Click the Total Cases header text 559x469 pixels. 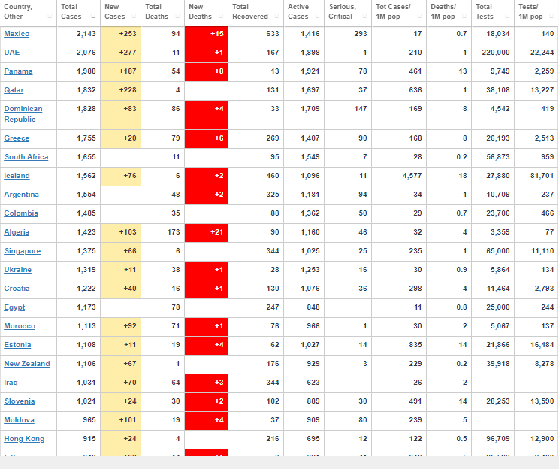[71, 11]
